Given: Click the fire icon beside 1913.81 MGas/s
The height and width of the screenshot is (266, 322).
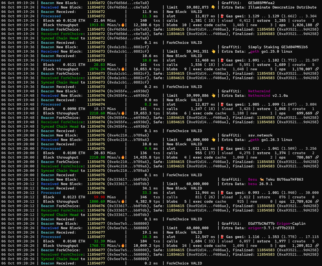Looking at the screenshot, I should coord(123,25).
